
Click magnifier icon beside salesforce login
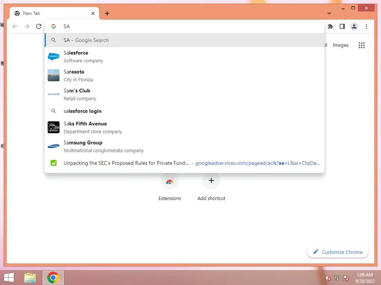pyautogui.click(x=54, y=111)
